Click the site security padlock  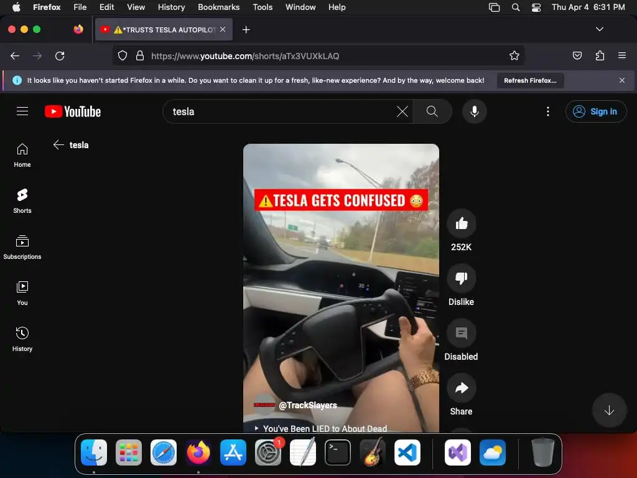click(x=140, y=55)
